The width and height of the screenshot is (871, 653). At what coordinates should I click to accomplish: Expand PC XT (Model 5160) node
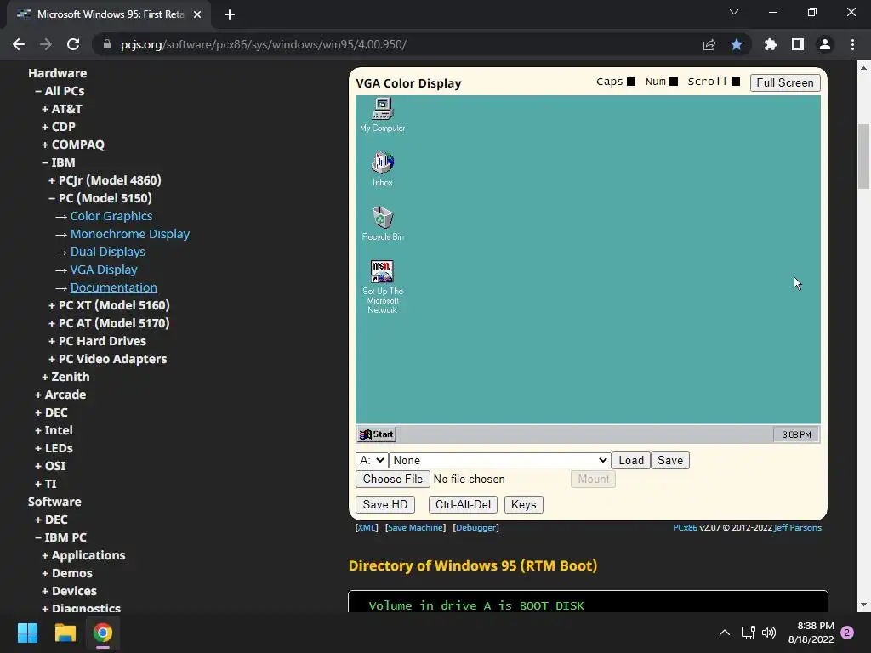tap(109, 305)
